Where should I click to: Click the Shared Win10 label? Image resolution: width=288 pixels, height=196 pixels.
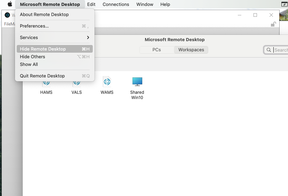[x=137, y=95]
